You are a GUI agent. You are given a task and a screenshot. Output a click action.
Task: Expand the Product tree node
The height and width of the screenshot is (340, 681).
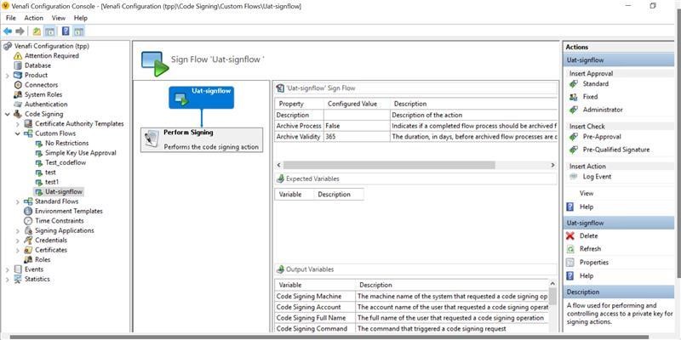tap(8, 76)
